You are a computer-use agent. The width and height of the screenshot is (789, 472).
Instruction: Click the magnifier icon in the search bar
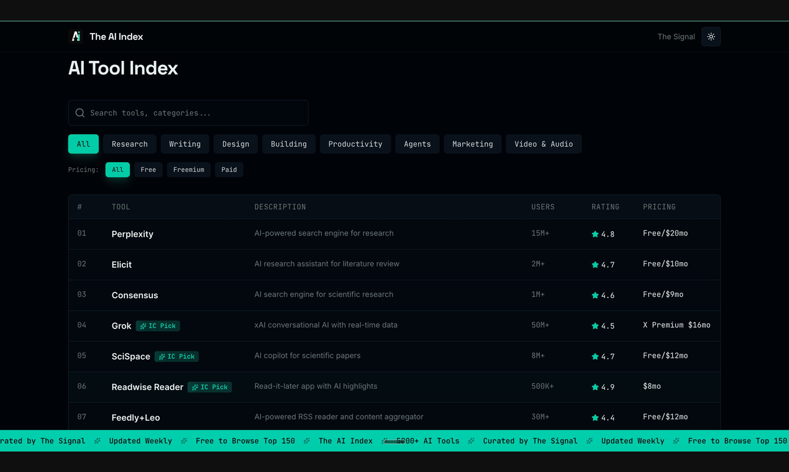point(80,112)
